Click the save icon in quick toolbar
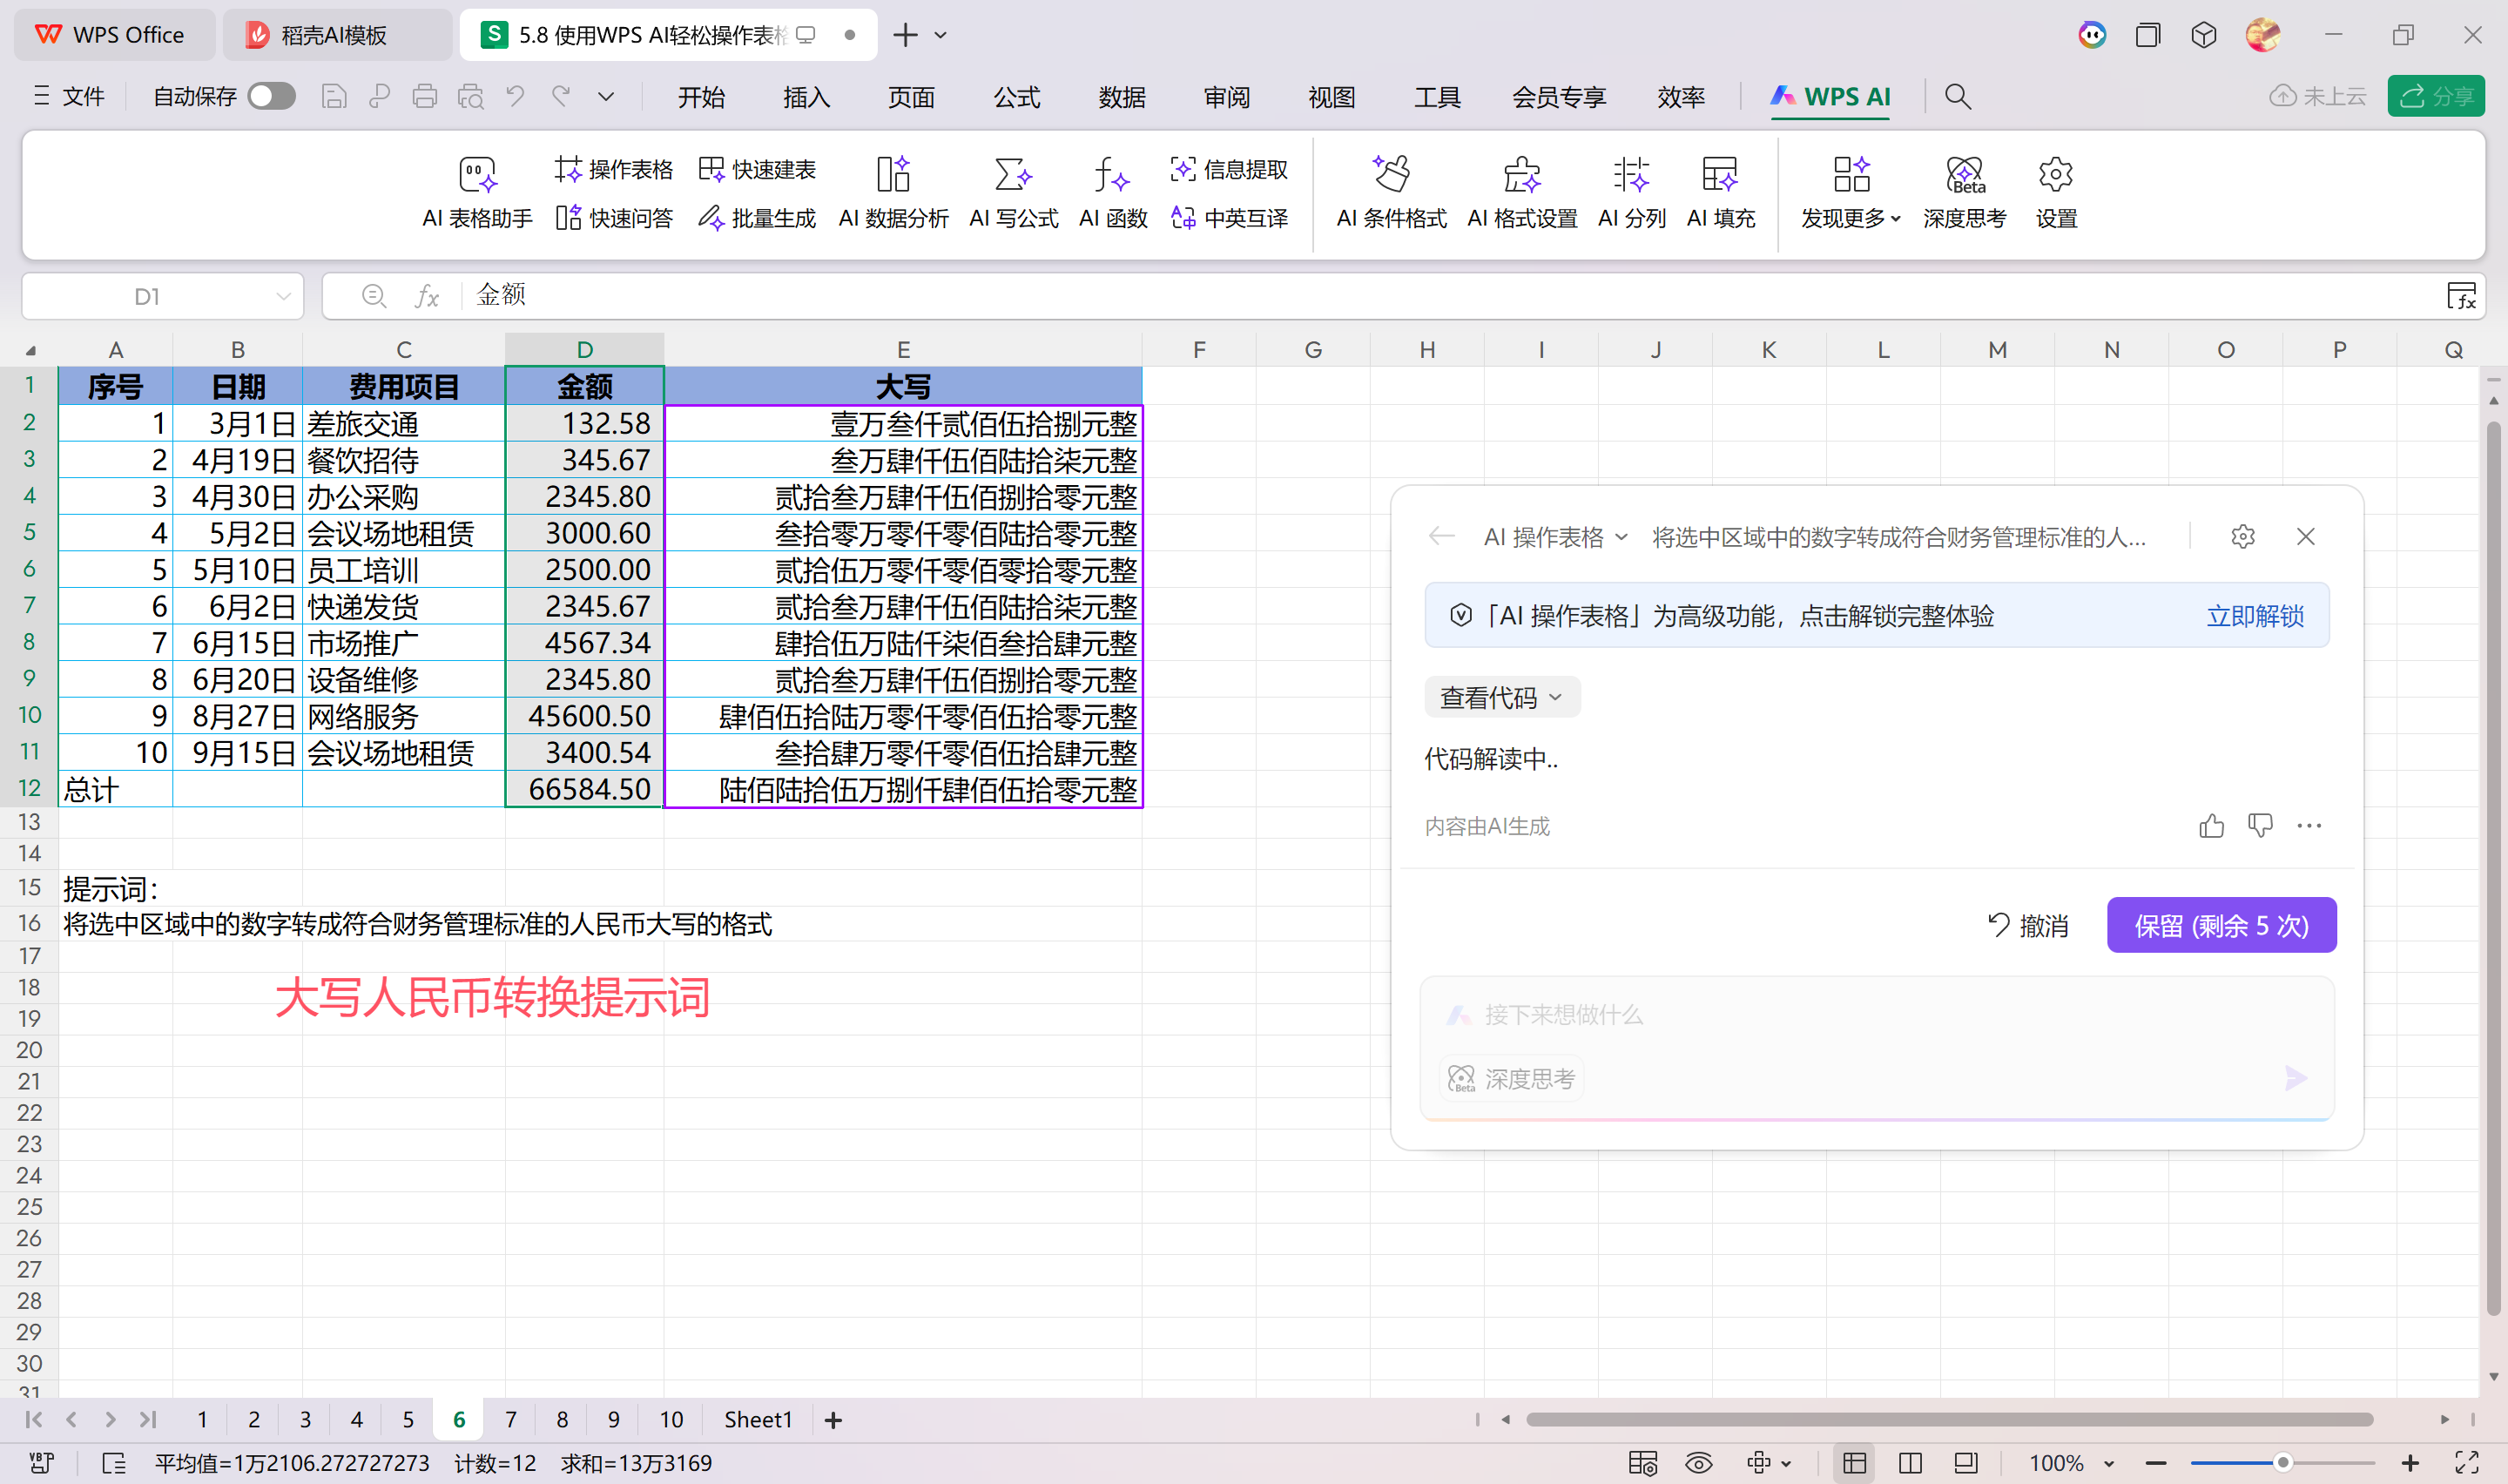This screenshot has height=1484, width=2508. 334,96
